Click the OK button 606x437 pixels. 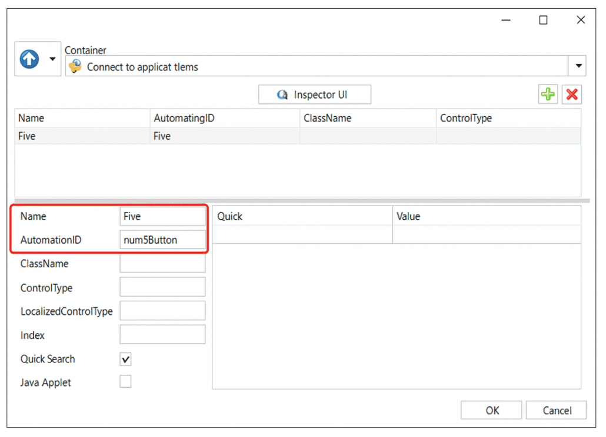pyautogui.click(x=492, y=410)
